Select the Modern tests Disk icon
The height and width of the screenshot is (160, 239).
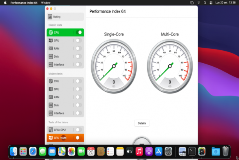(51, 105)
